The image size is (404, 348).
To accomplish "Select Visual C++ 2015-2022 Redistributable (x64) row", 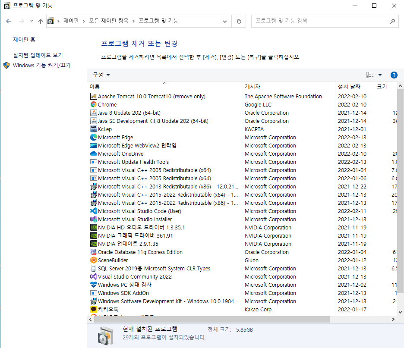I will pos(242,194).
